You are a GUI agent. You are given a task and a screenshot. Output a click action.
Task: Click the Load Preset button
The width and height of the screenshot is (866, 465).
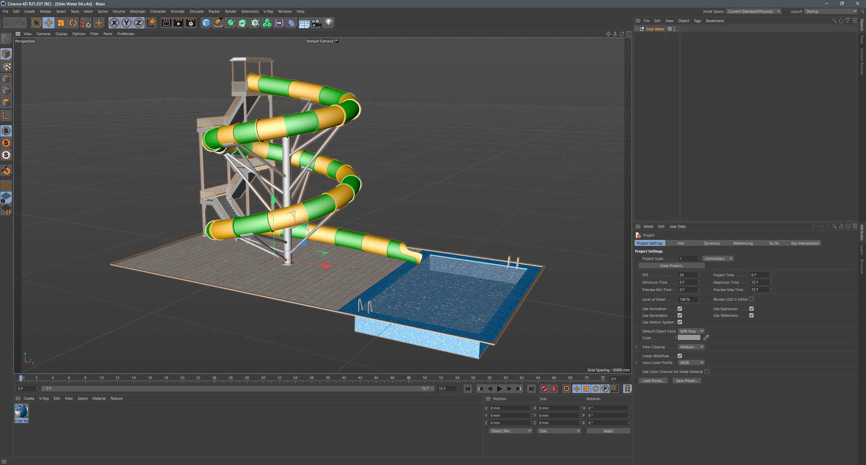click(x=653, y=381)
